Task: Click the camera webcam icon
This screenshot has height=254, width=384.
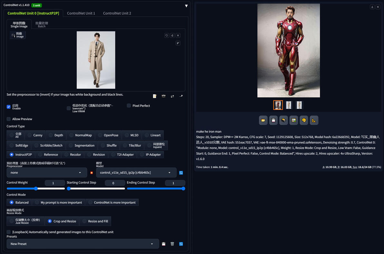Action: point(163,96)
